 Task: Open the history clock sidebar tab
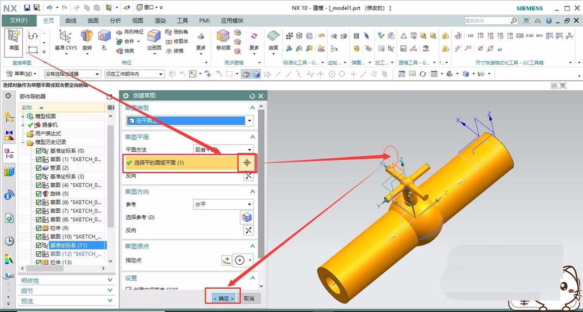[x=9, y=241]
